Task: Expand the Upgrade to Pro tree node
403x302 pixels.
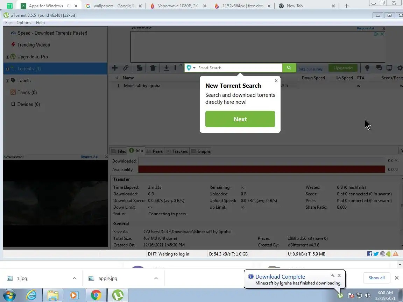Action: point(7,57)
